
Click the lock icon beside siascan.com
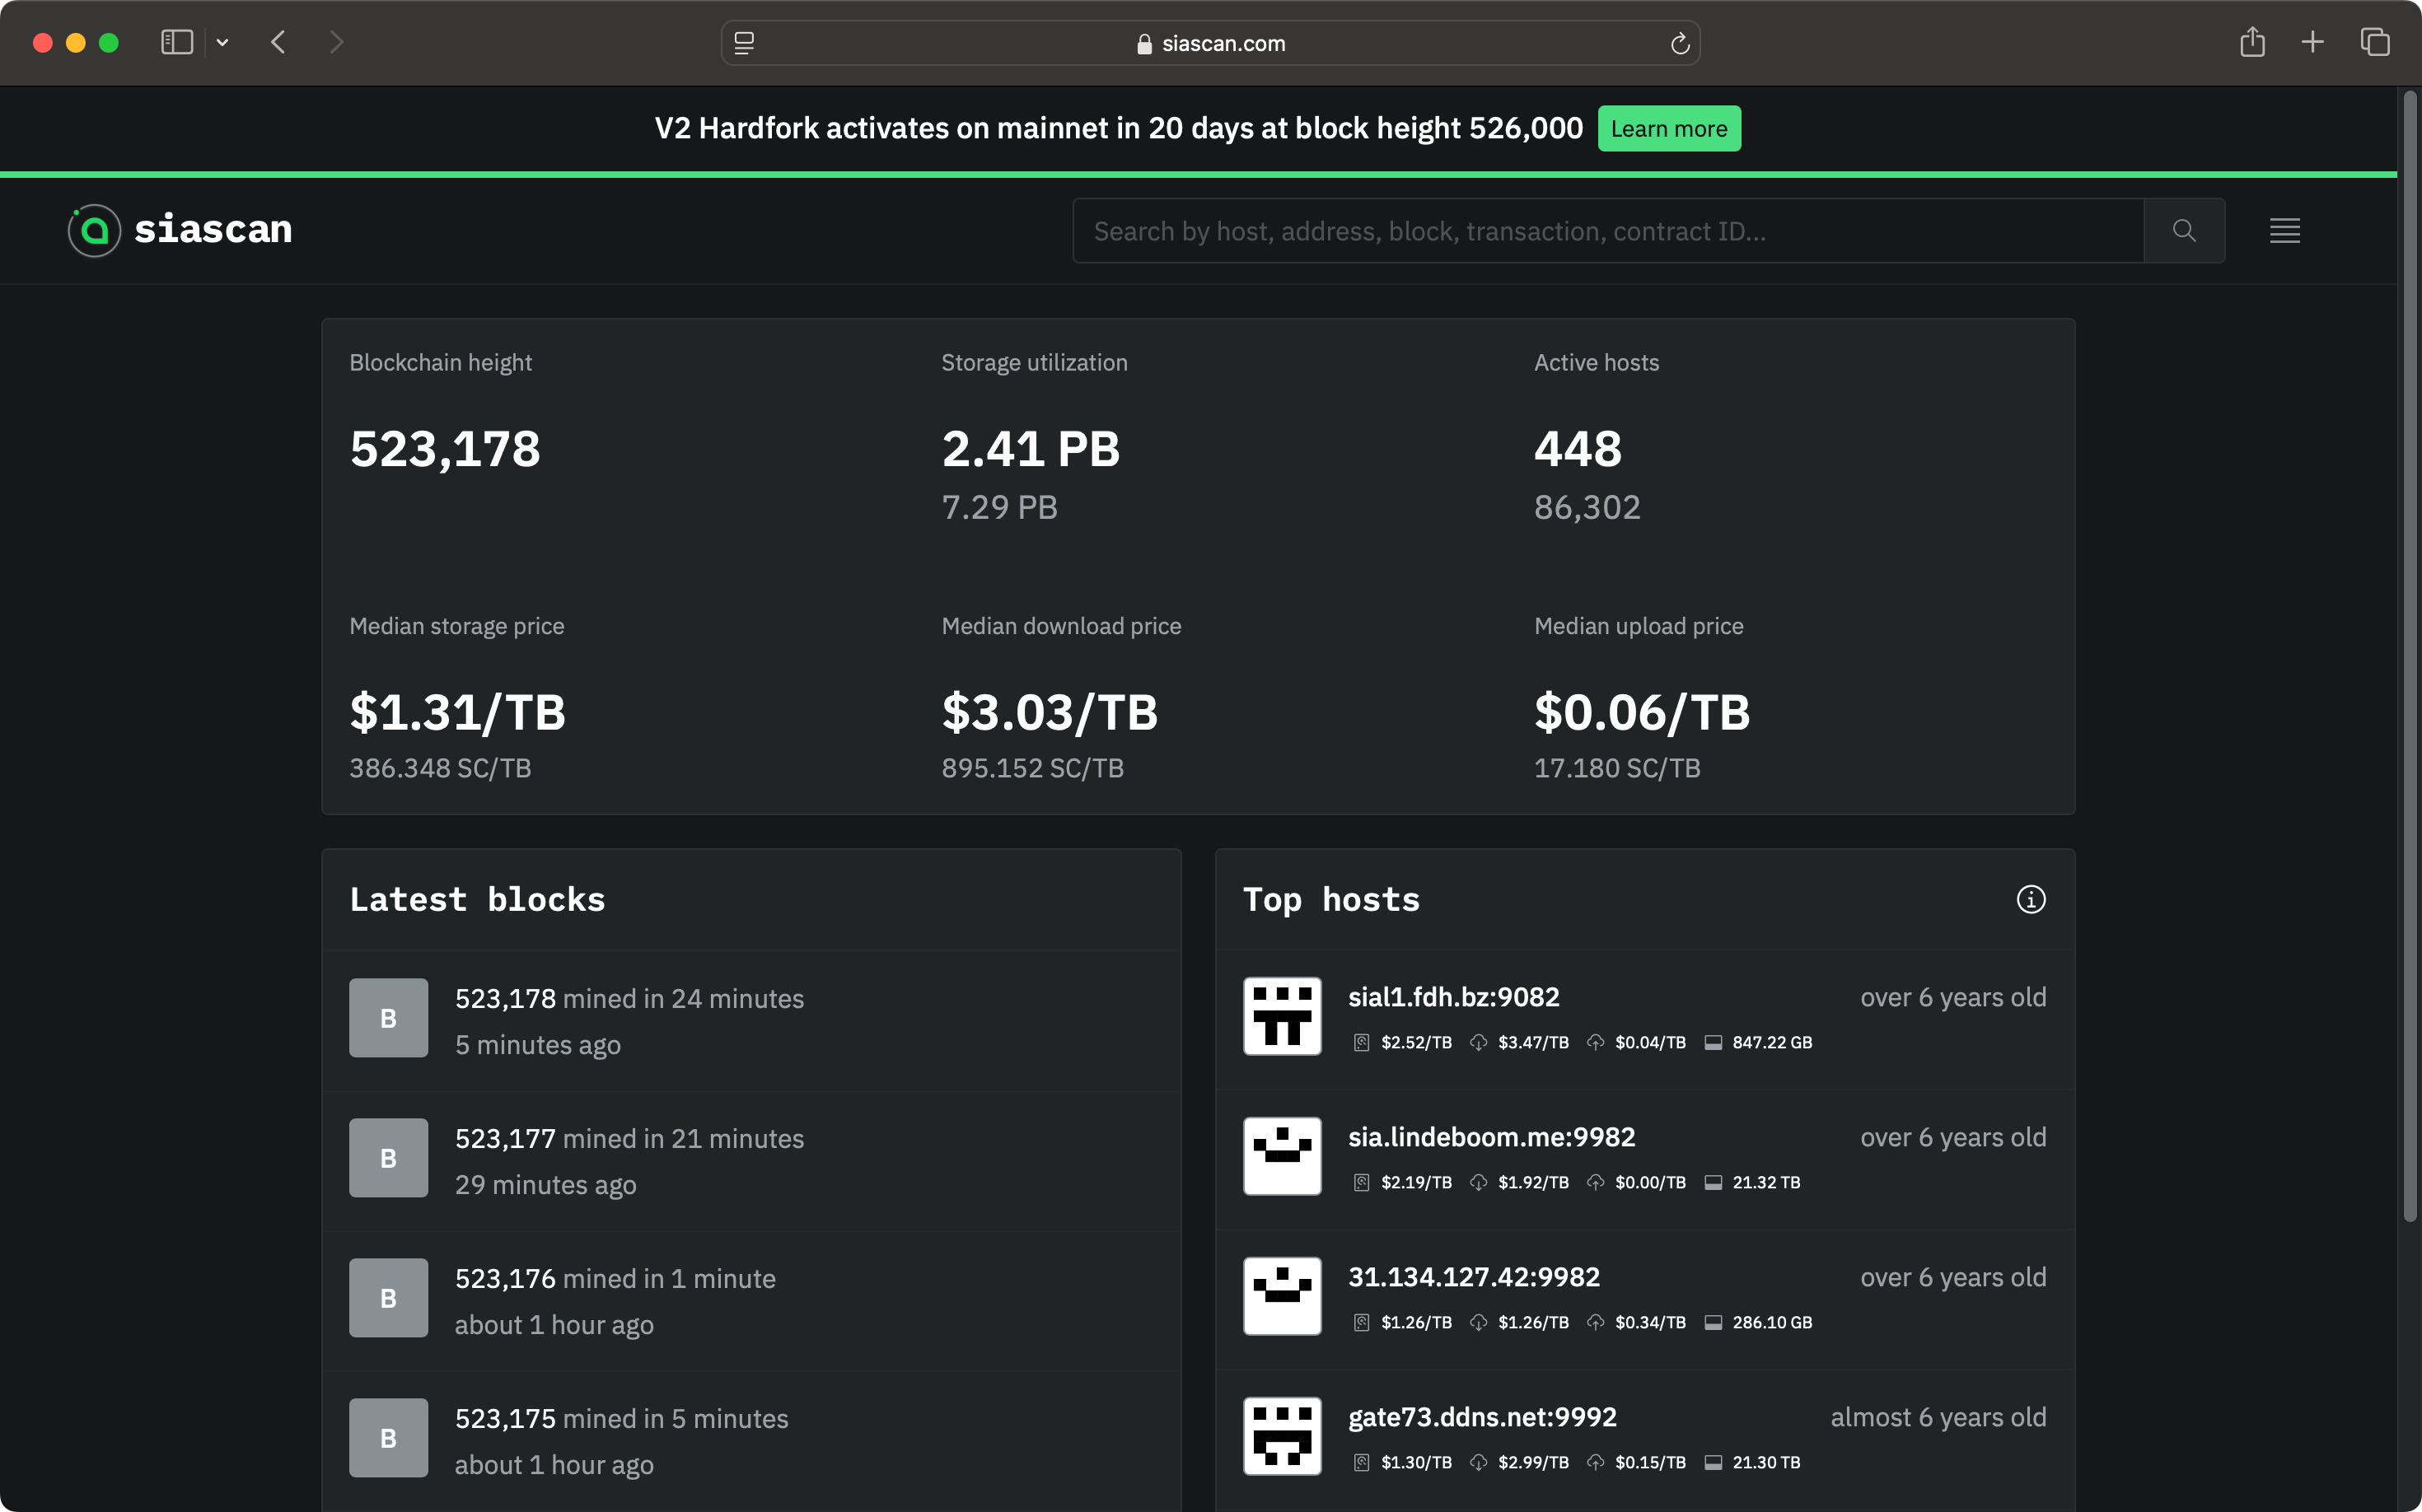pos(1144,44)
